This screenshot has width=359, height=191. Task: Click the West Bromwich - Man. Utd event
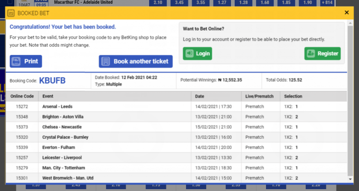pyautogui.click(x=68, y=178)
